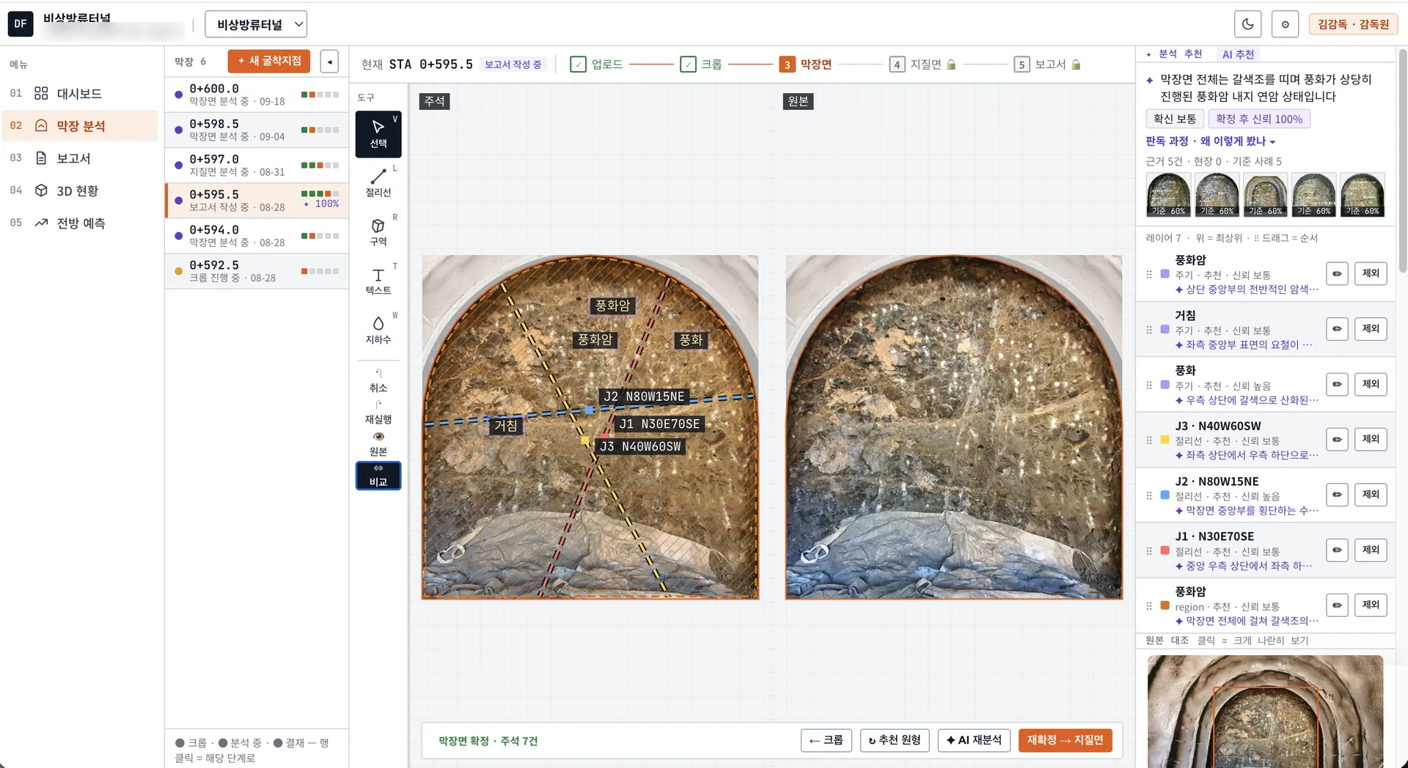Select the 선택 pointer tool

378,134
